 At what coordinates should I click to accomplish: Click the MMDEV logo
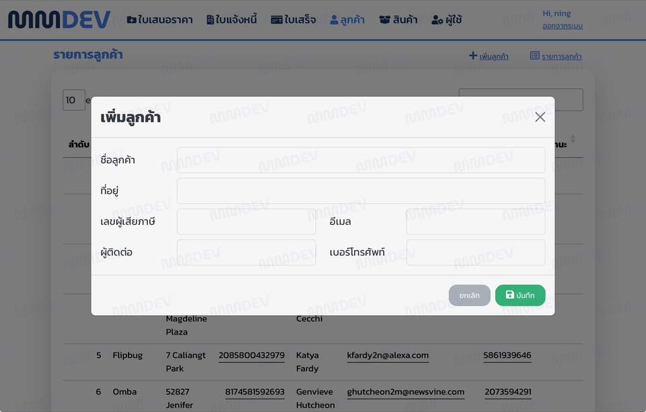coord(59,19)
